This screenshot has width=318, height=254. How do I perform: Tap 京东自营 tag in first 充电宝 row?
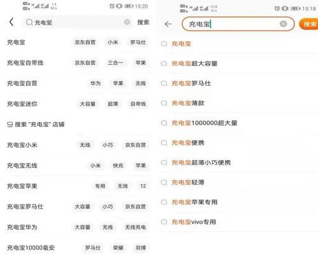(85, 43)
